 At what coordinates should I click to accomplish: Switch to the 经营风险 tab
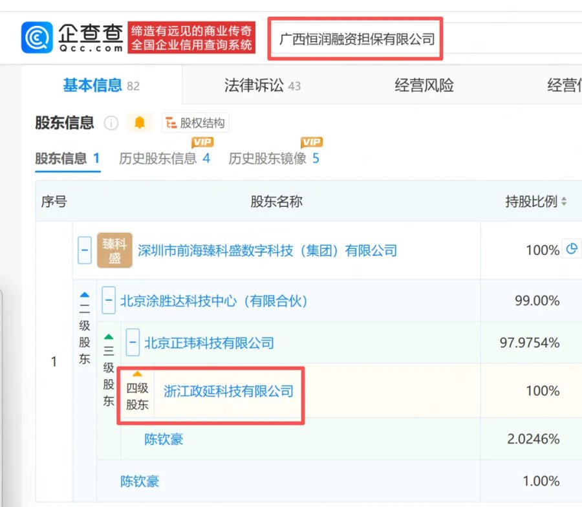tap(424, 85)
